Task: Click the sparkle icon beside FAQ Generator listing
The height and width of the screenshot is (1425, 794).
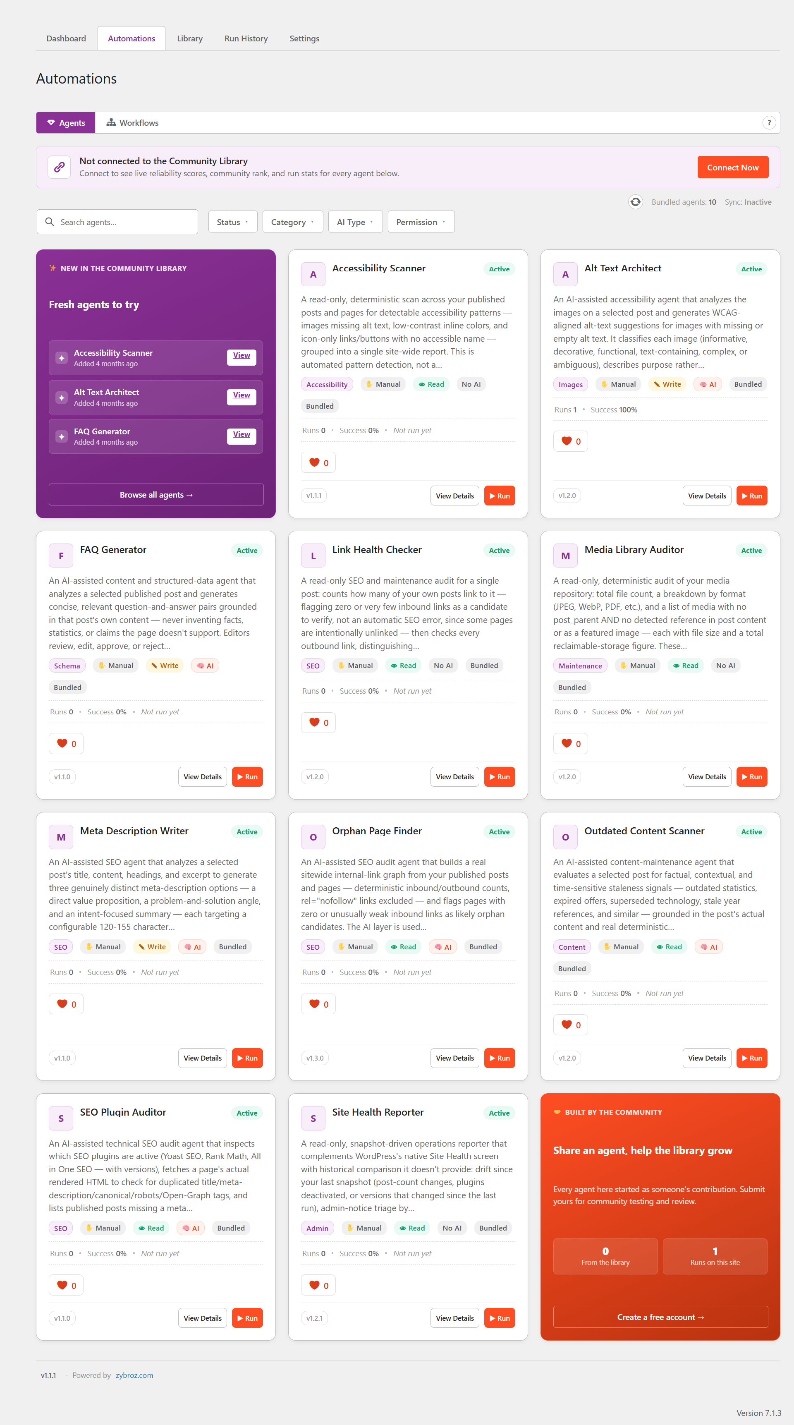Action: [61, 436]
